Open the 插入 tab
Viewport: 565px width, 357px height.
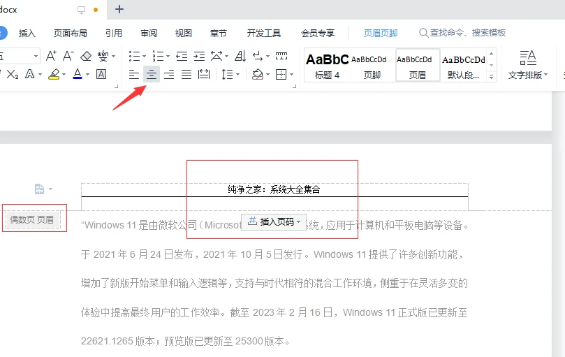[27, 33]
